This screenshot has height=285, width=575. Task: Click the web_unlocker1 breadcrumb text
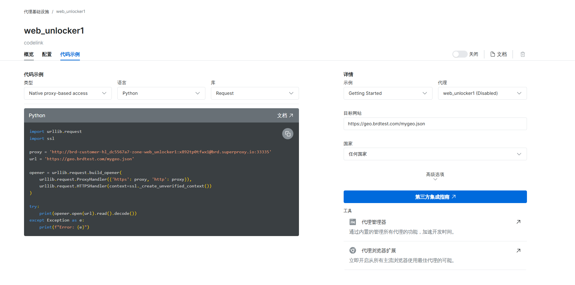click(x=71, y=11)
